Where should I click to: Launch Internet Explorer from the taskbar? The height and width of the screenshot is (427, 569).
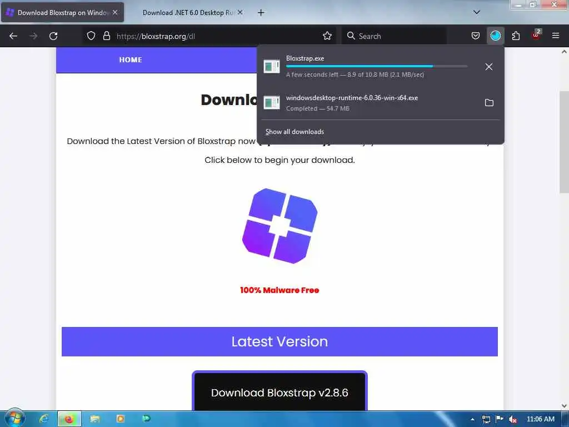(x=44, y=419)
